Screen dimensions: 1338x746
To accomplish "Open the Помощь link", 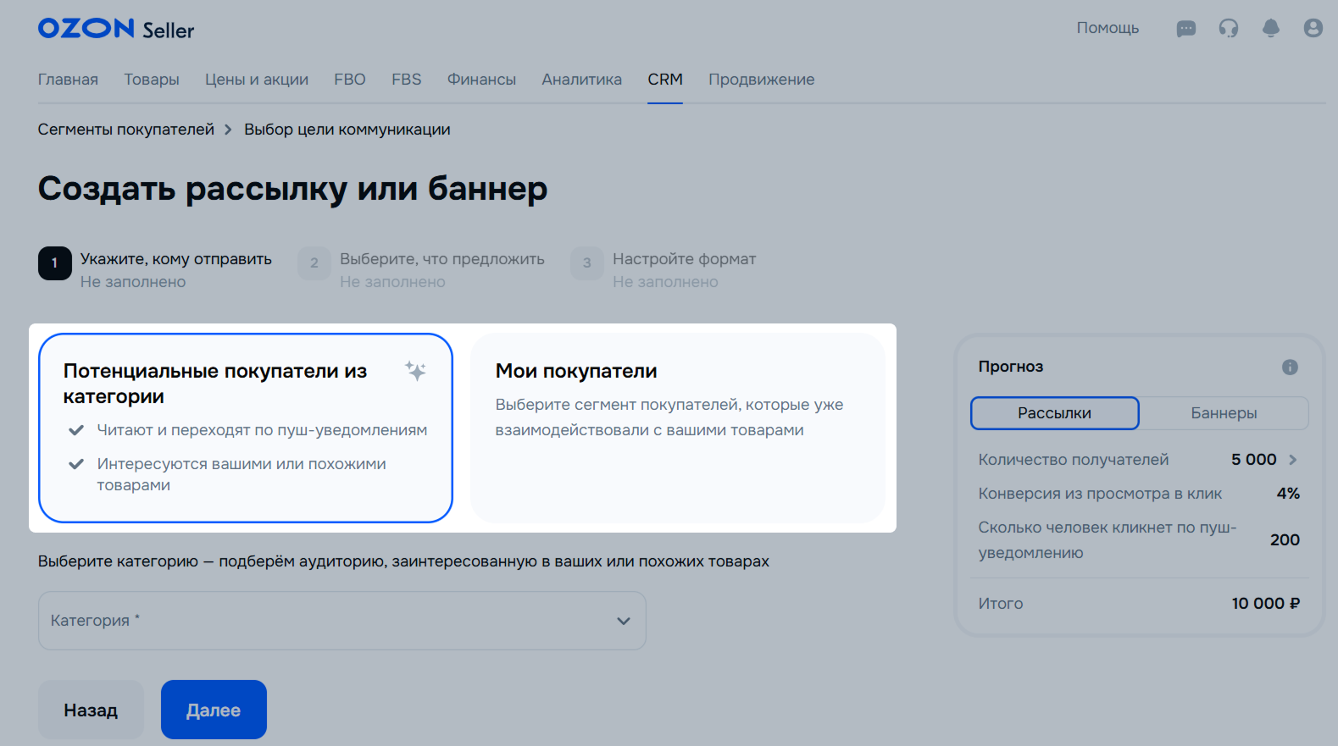I will 1107,28.
